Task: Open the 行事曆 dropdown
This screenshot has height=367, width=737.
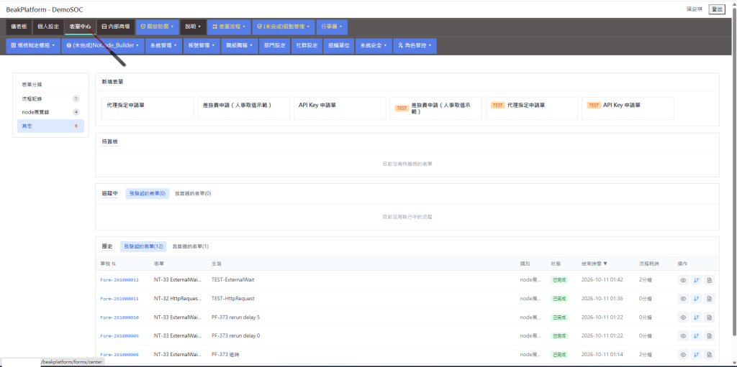Action: point(332,27)
